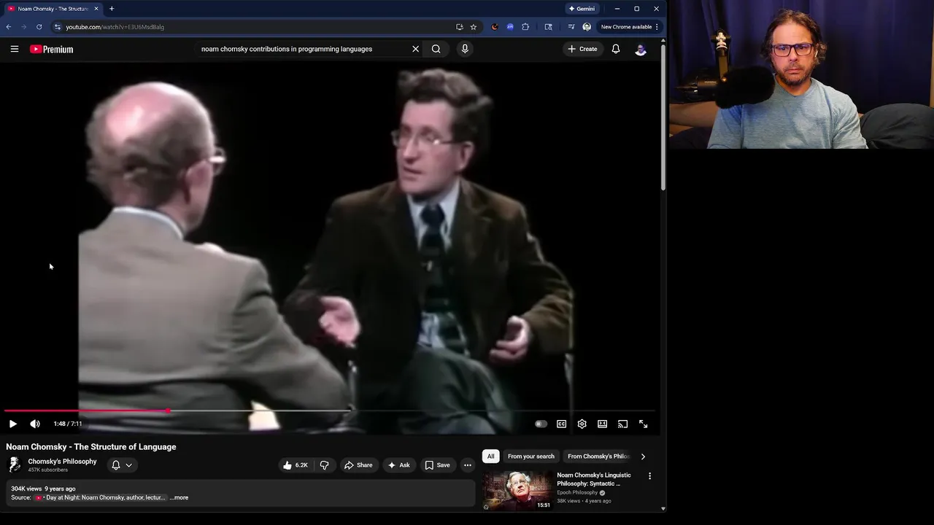Run search with the magnifier button

436,49
